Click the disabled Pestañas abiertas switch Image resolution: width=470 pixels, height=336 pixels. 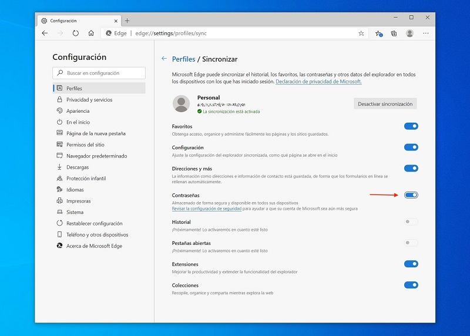[x=411, y=243]
